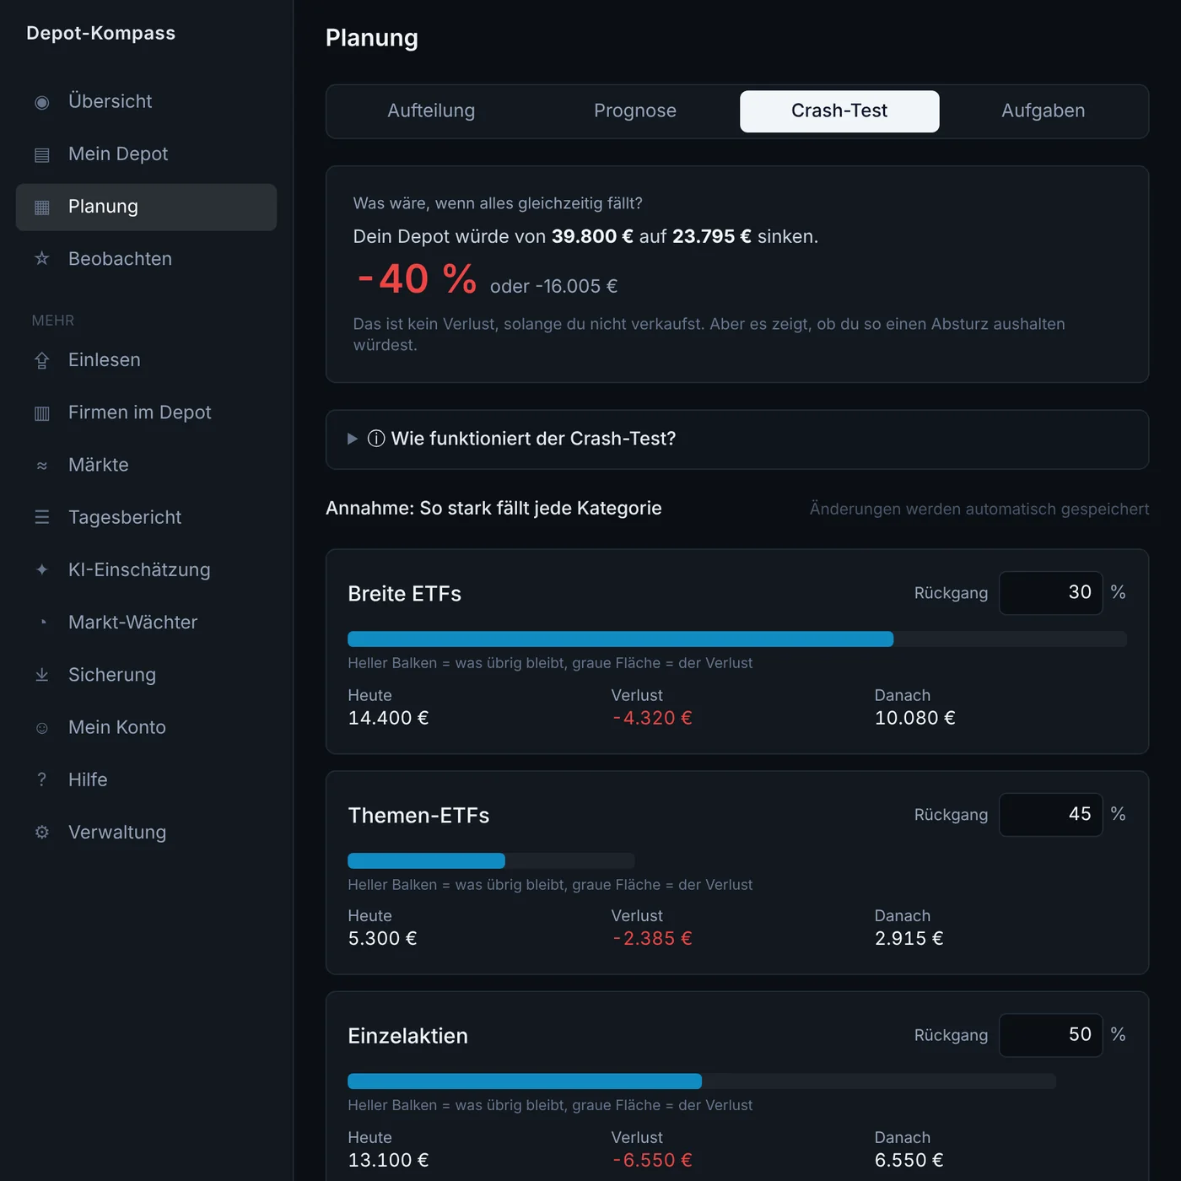1181x1181 pixels.
Task: Click the Planung grid icon
Action: click(41, 207)
